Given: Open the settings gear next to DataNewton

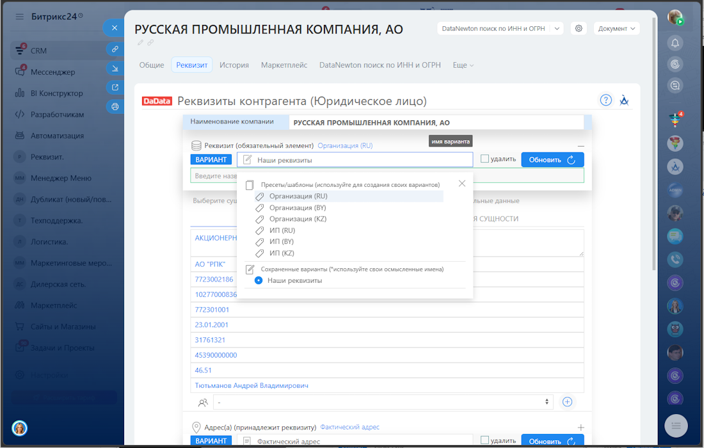Looking at the screenshot, I should click(579, 28).
